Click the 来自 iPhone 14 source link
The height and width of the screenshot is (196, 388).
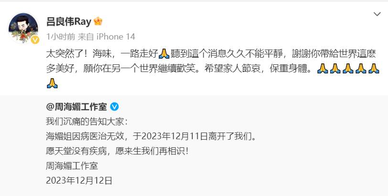click(x=107, y=37)
